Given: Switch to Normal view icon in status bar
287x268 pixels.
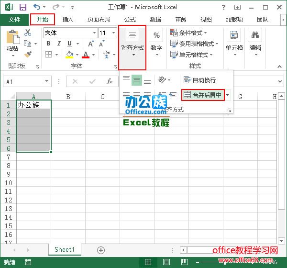Looking at the screenshot, I should pyautogui.click(x=148, y=262).
